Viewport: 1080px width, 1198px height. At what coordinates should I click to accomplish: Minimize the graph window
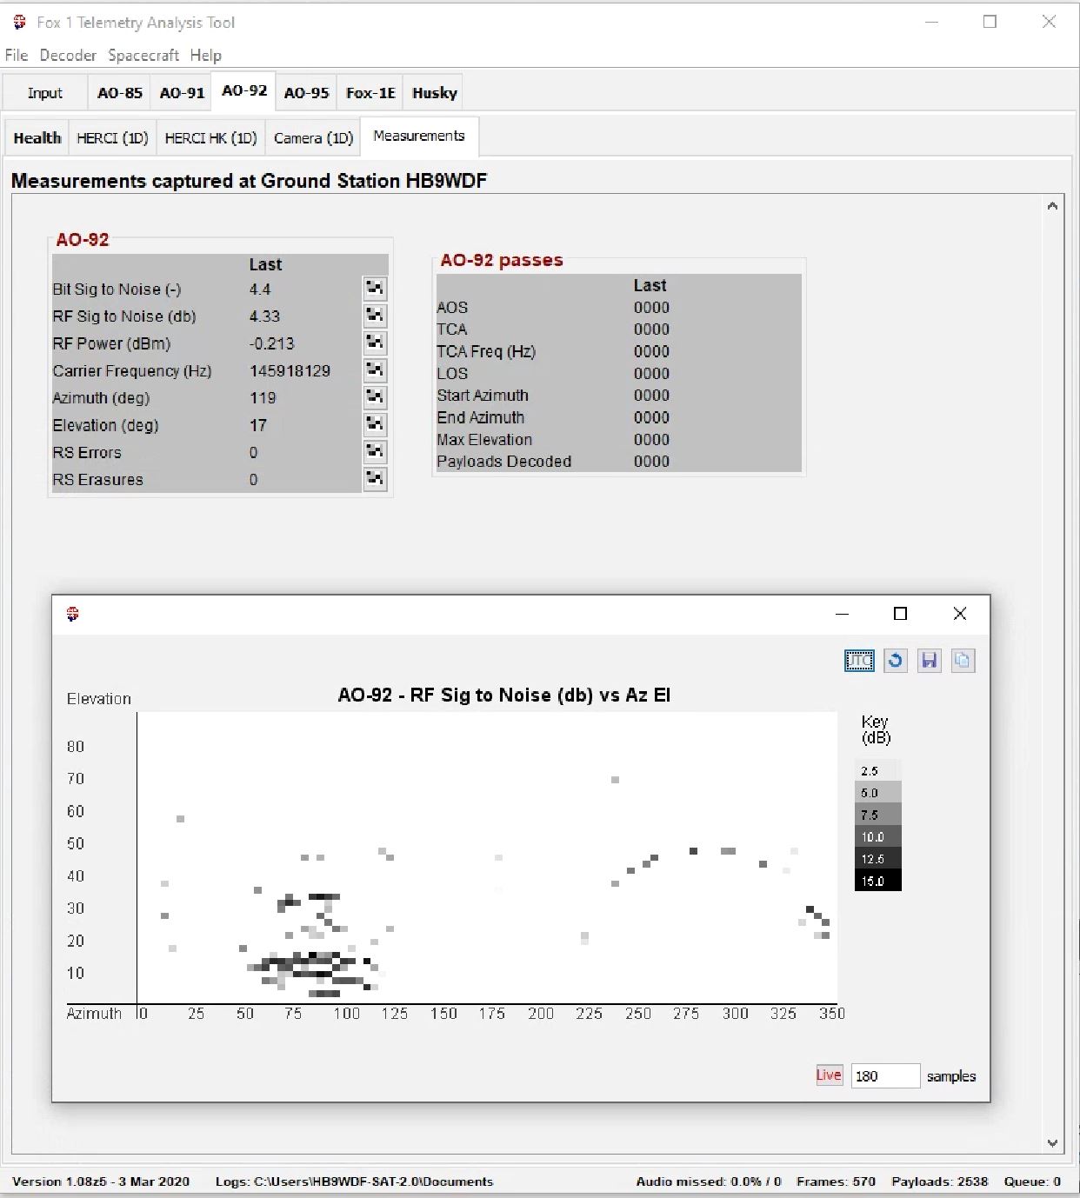coord(842,614)
